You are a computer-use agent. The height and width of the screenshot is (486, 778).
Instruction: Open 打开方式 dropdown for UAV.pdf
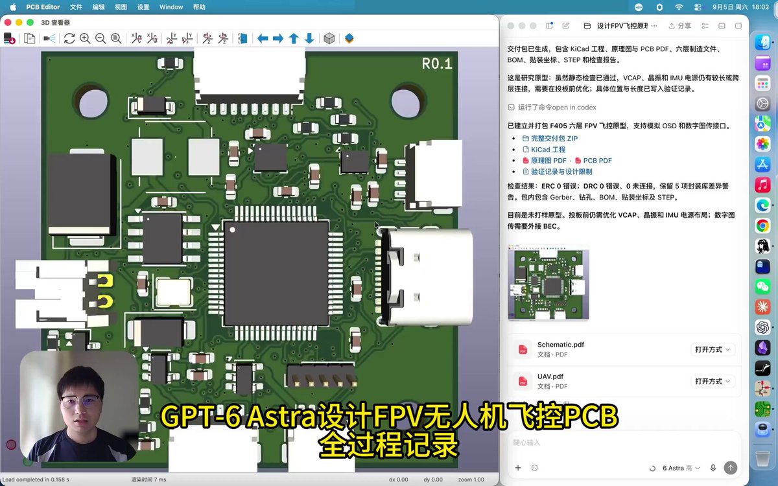713,381
